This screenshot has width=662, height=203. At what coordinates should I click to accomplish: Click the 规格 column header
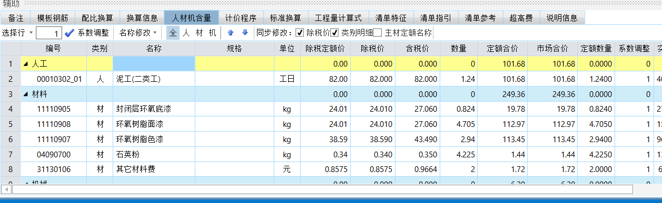coord(234,49)
